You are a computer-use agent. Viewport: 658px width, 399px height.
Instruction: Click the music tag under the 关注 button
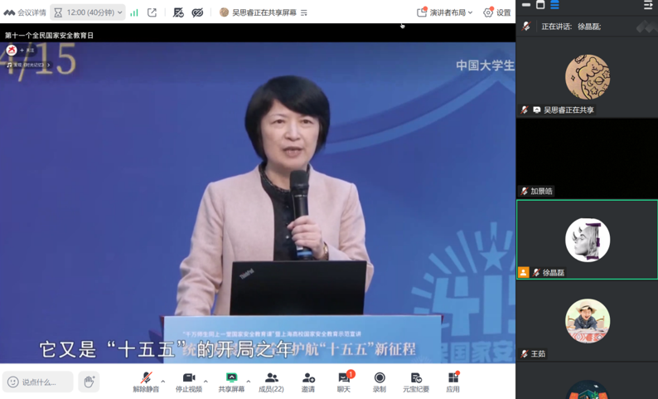28,65
